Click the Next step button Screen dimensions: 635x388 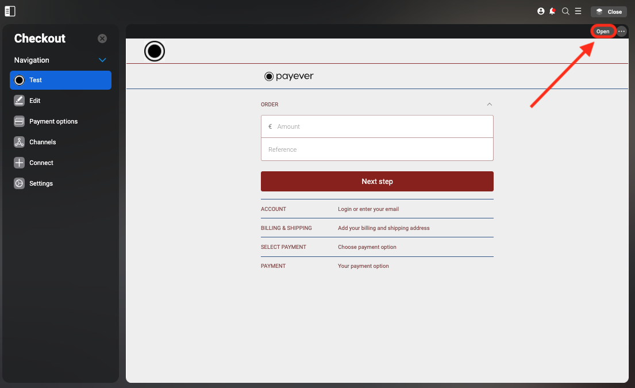377,182
